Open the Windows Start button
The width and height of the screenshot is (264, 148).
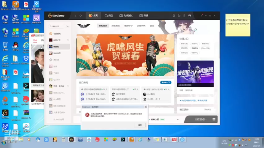(x=4, y=142)
